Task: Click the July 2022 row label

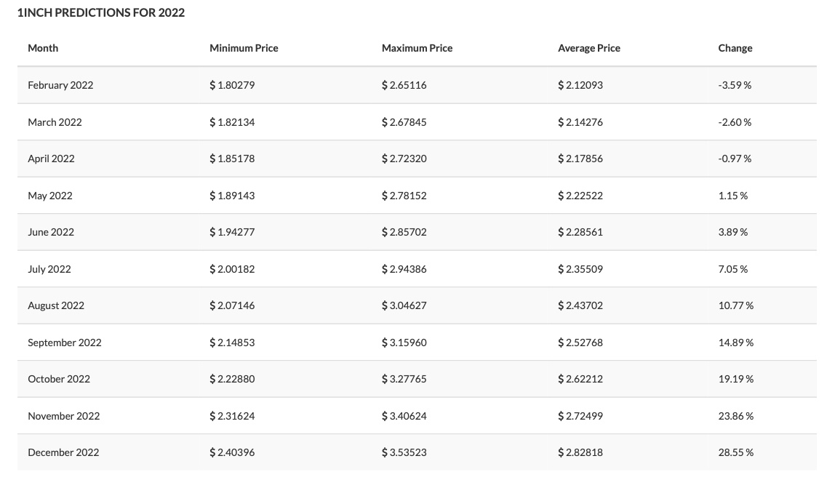Action: click(49, 269)
